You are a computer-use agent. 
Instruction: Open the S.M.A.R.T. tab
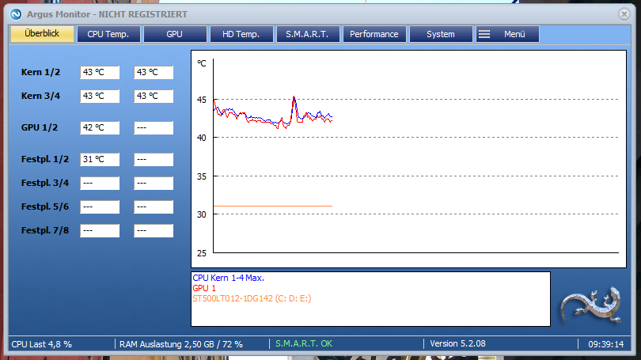[307, 34]
